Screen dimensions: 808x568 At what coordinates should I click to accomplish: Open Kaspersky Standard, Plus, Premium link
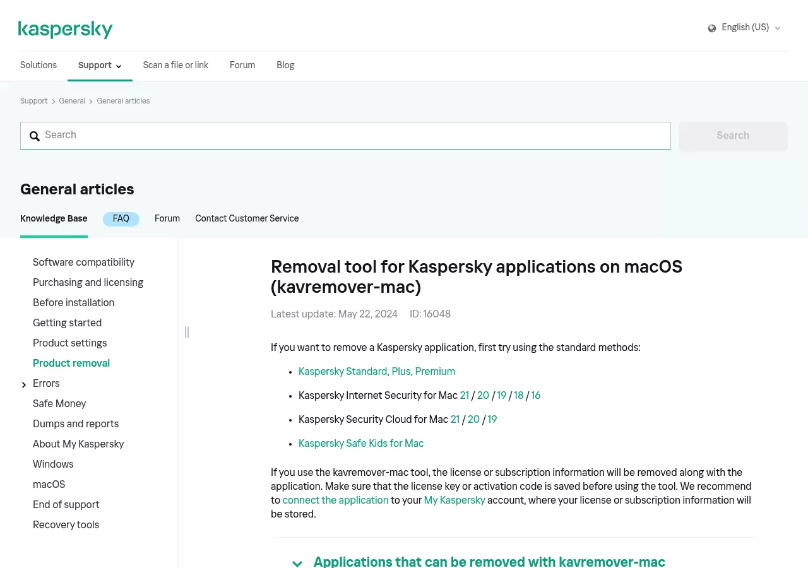377,372
